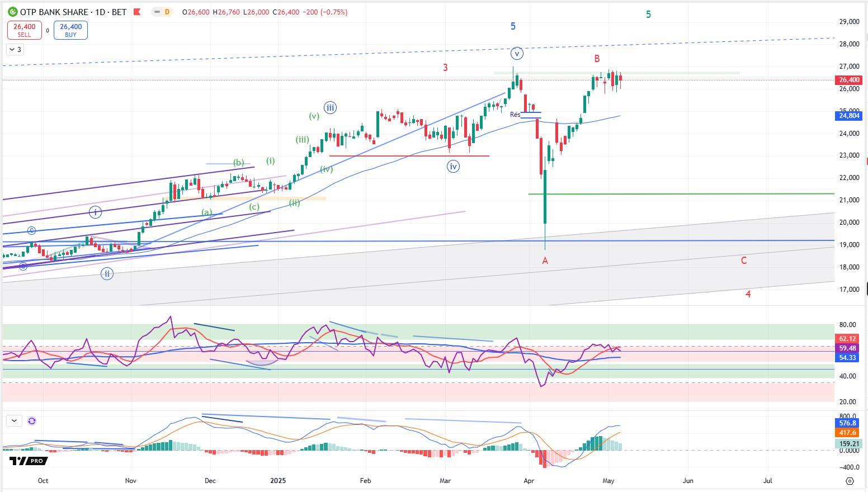Open chart settings hexagon icon
Screen dimensions: 868x492
click(850, 481)
